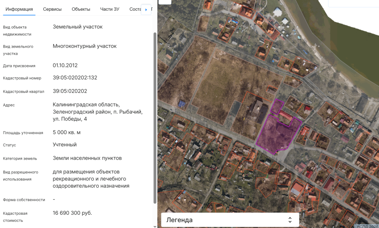
Task: Switch to the Сервисы tab
Action: point(52,9)
